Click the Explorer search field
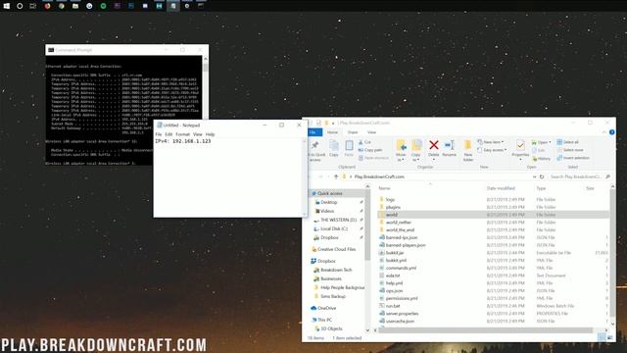Image resolution: width=627 pixels, height=353 pixels. 579,176
